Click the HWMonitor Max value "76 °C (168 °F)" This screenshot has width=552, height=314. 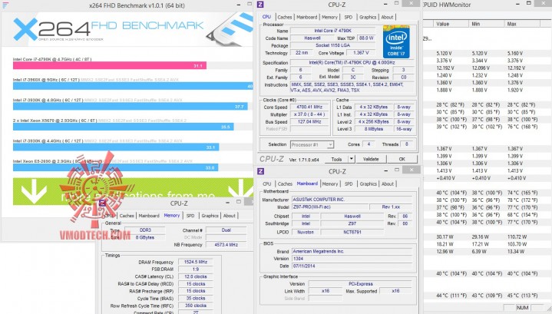522,127
